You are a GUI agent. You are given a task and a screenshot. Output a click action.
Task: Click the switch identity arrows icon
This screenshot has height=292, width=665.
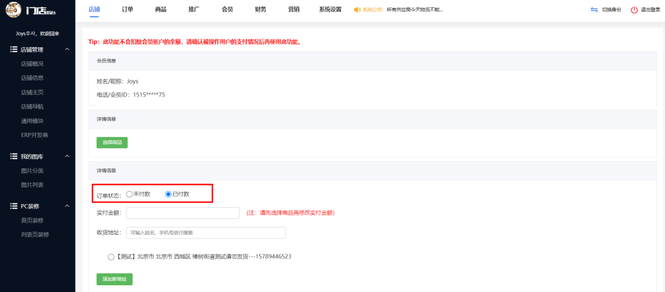tap(594, 10)
